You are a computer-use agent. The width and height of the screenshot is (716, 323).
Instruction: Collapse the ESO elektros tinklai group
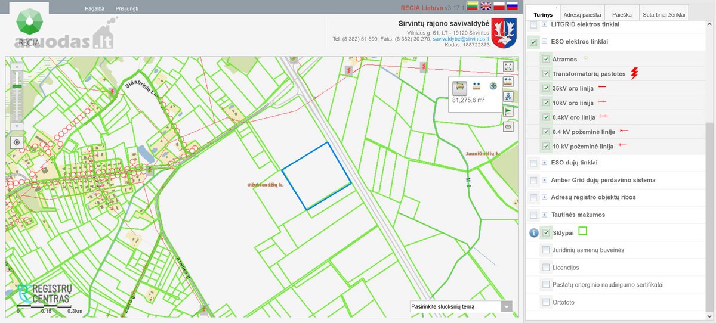click(544, 42)
